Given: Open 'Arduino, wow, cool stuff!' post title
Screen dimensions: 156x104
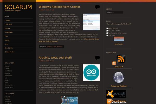Looking at the screenshot, I should click(55, 58).
